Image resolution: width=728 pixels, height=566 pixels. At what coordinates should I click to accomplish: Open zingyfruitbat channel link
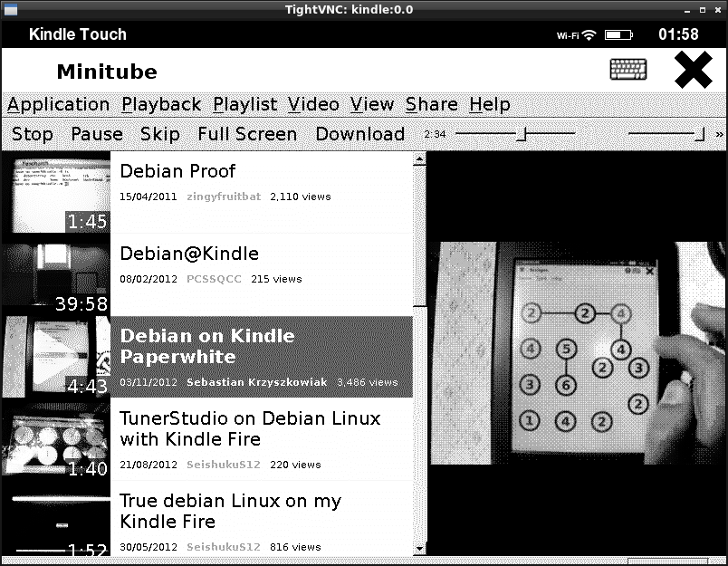pos(224,197)
